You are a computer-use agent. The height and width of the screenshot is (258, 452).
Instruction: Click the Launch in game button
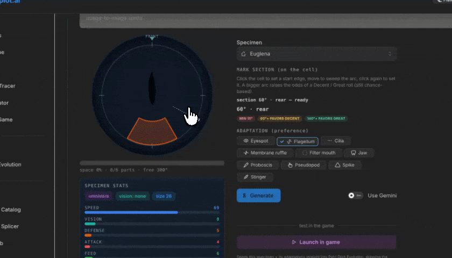point(316,242)
